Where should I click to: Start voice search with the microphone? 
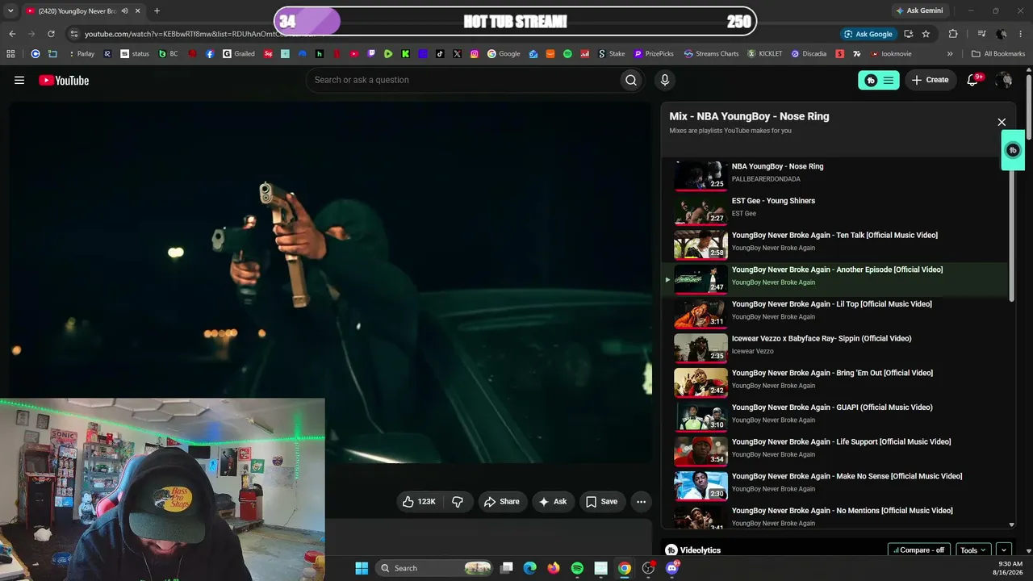click(665, 80)
